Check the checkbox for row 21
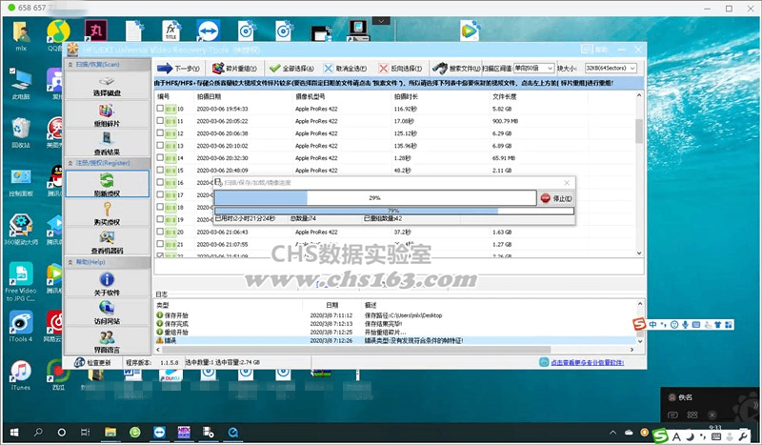Viewport: 762px width, 445px height. click(160, 244)
